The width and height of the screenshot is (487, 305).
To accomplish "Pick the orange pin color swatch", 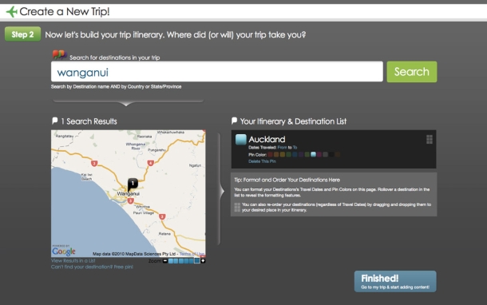I will [276, 154].
